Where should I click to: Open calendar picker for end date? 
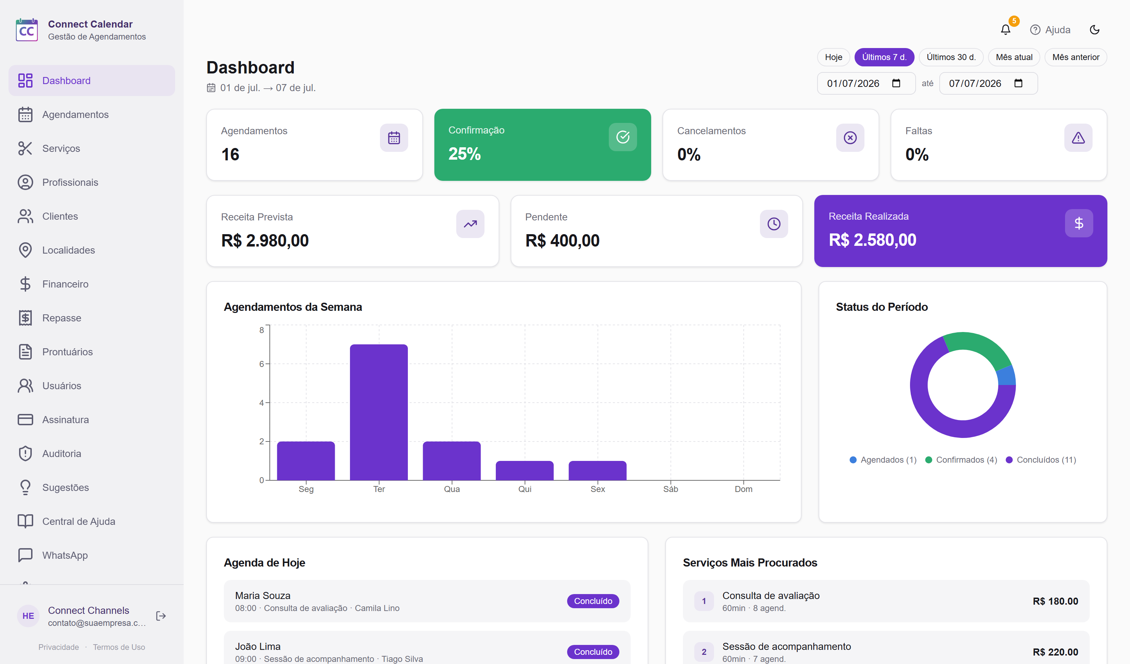coord(1018,83)
